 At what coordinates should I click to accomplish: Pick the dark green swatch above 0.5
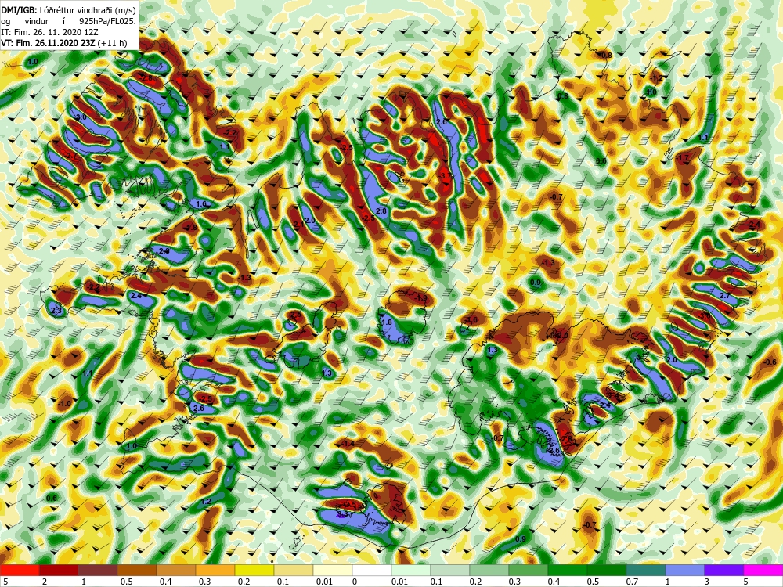click(x=607, y=570)
